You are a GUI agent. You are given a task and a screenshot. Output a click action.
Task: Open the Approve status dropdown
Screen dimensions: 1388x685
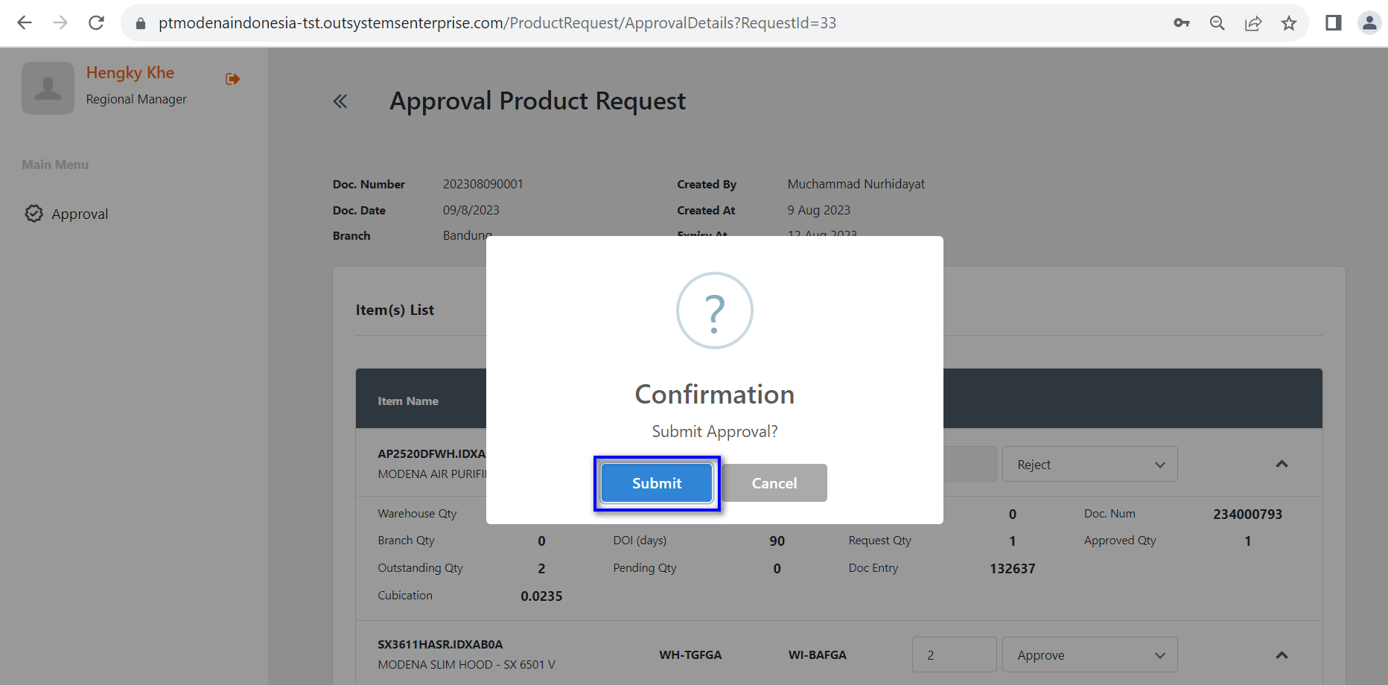[x=1089, y=655]
